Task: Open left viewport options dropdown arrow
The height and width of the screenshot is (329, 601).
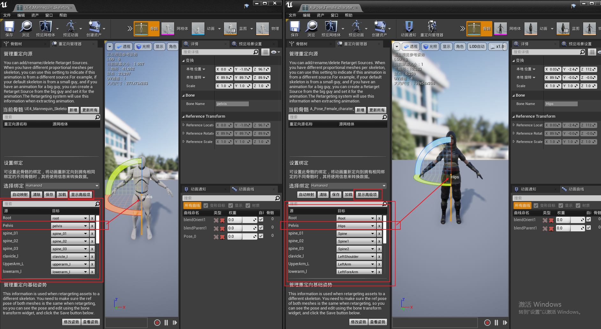Action: click(x=110, y=47)
